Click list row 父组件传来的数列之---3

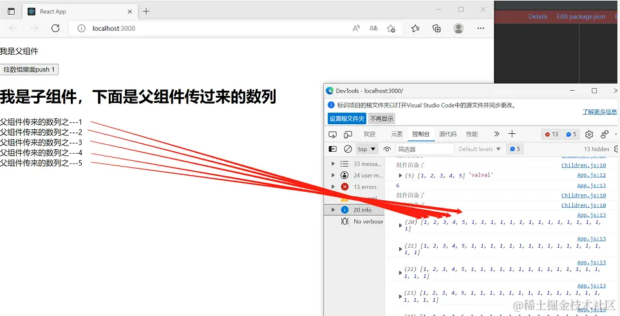click(x=41, y=142)
